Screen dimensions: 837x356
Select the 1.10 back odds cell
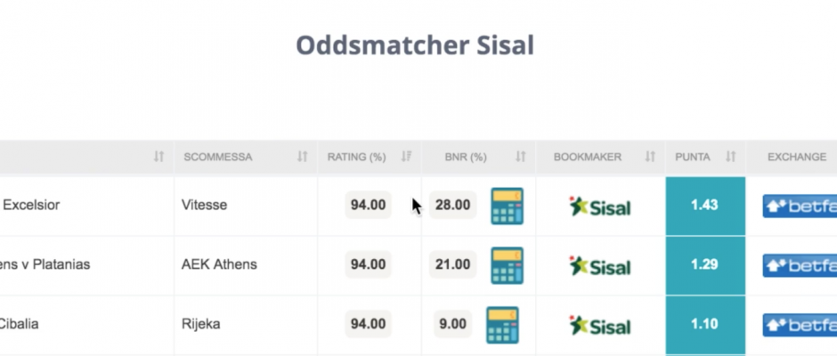pyautogui.click(x=705, y=325)
